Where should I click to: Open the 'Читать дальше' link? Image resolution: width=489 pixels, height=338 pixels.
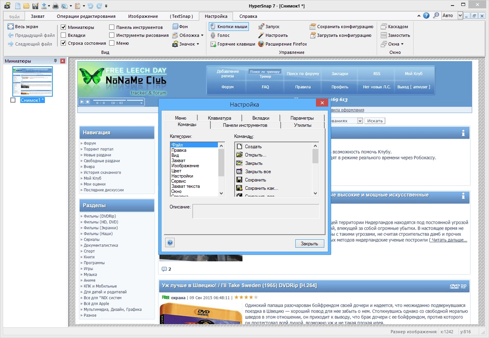pos(449,240)
